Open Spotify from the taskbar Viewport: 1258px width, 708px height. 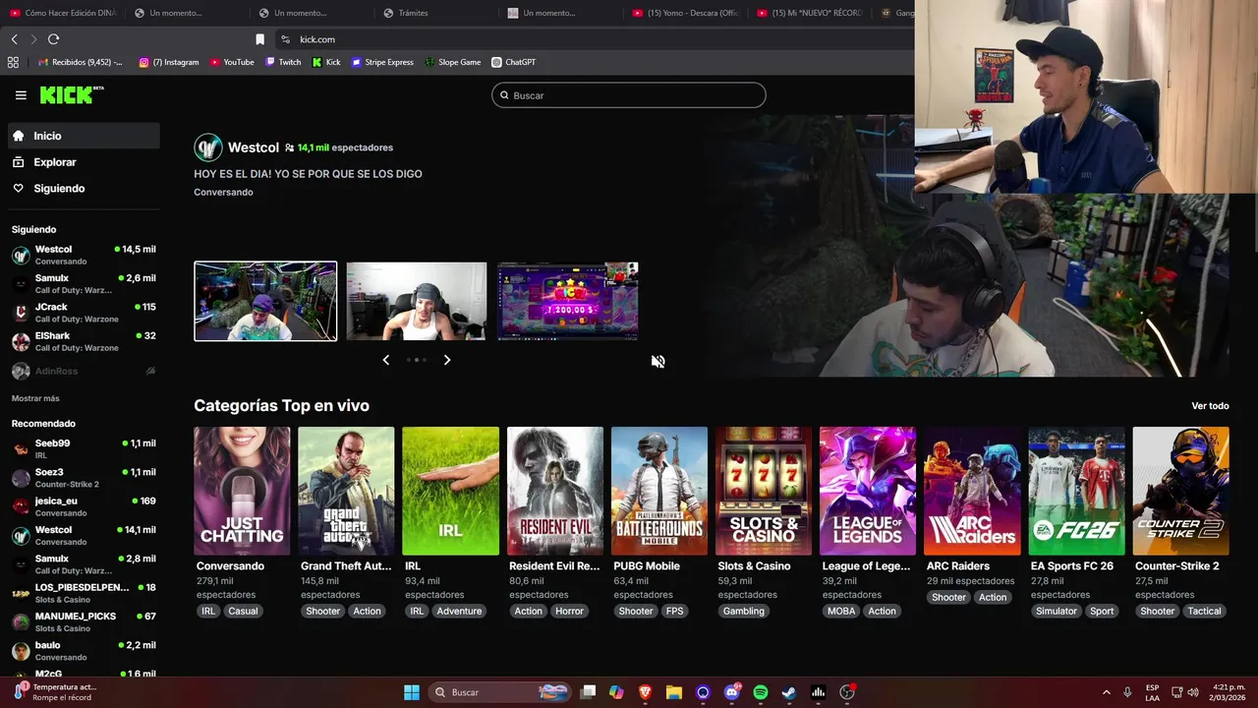761,692
